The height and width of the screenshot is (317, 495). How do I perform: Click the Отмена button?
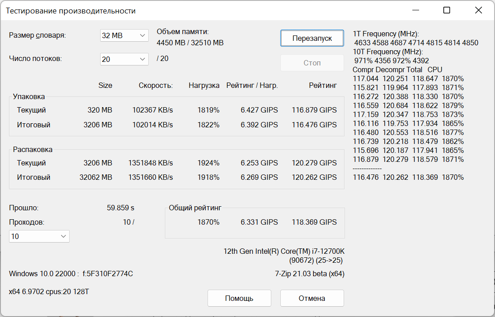[x=312, y=298]
